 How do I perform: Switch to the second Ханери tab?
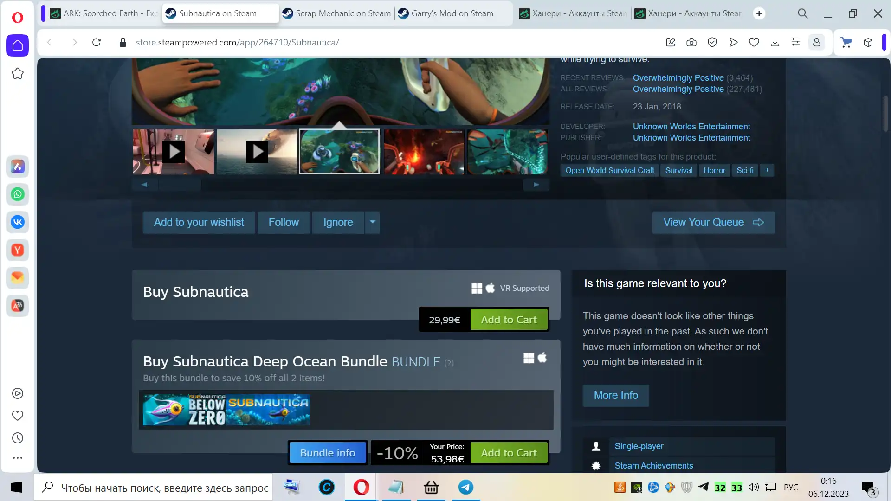click(688, 13)
